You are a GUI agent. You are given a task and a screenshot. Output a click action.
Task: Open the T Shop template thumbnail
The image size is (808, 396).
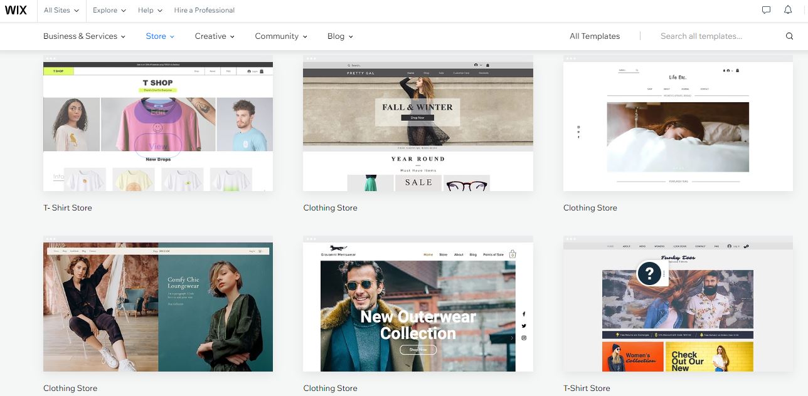(x=158, y=123)
